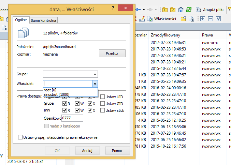This screenshot has width=231, height=165.
Task: Go to home directory icon
Action: click(x=181, y=9)
